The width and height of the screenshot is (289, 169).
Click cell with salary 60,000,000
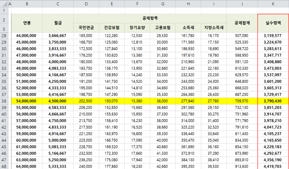click(x=27, y=140)
